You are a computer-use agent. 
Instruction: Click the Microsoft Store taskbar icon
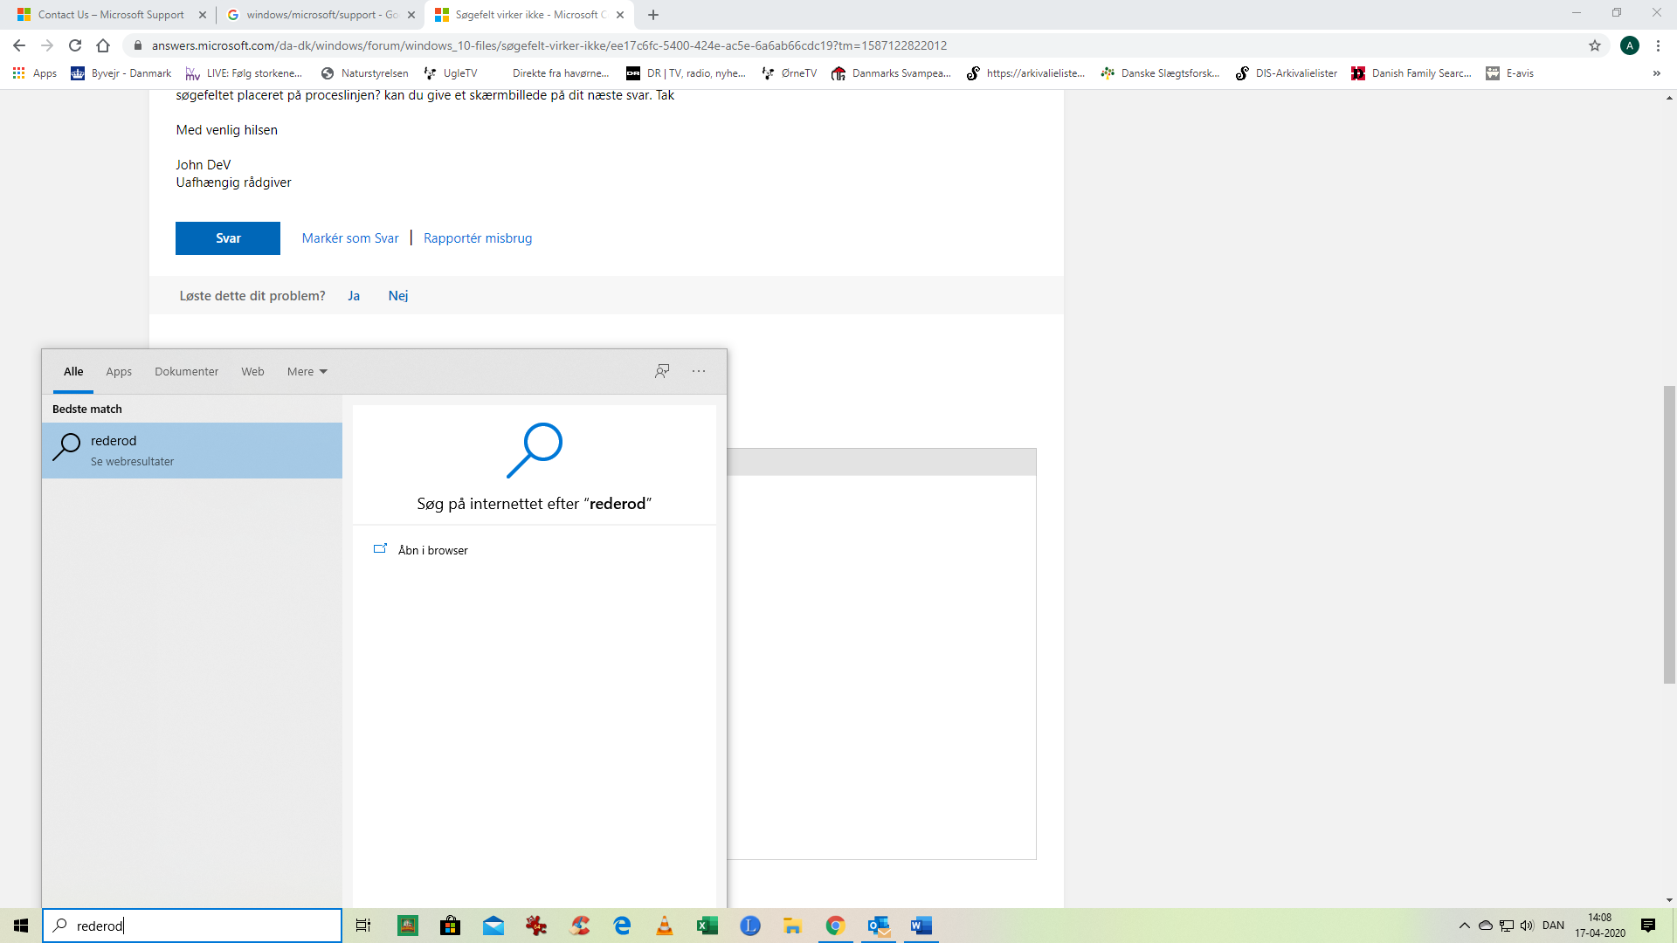click(451, 926)
